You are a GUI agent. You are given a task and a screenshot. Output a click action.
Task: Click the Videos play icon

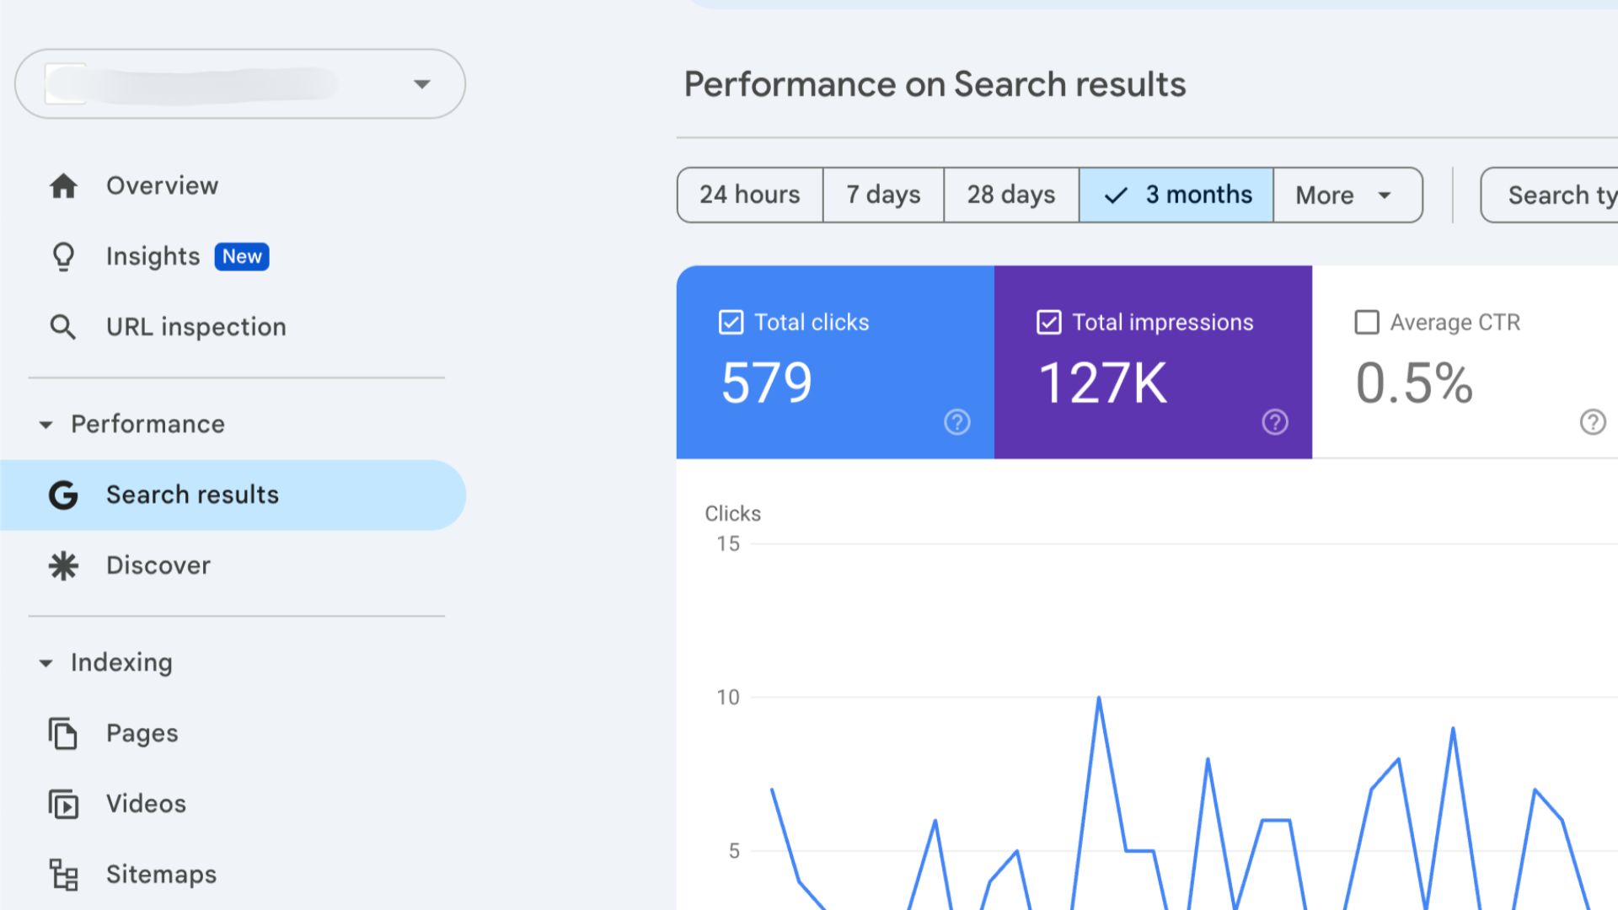click(63, 804)
